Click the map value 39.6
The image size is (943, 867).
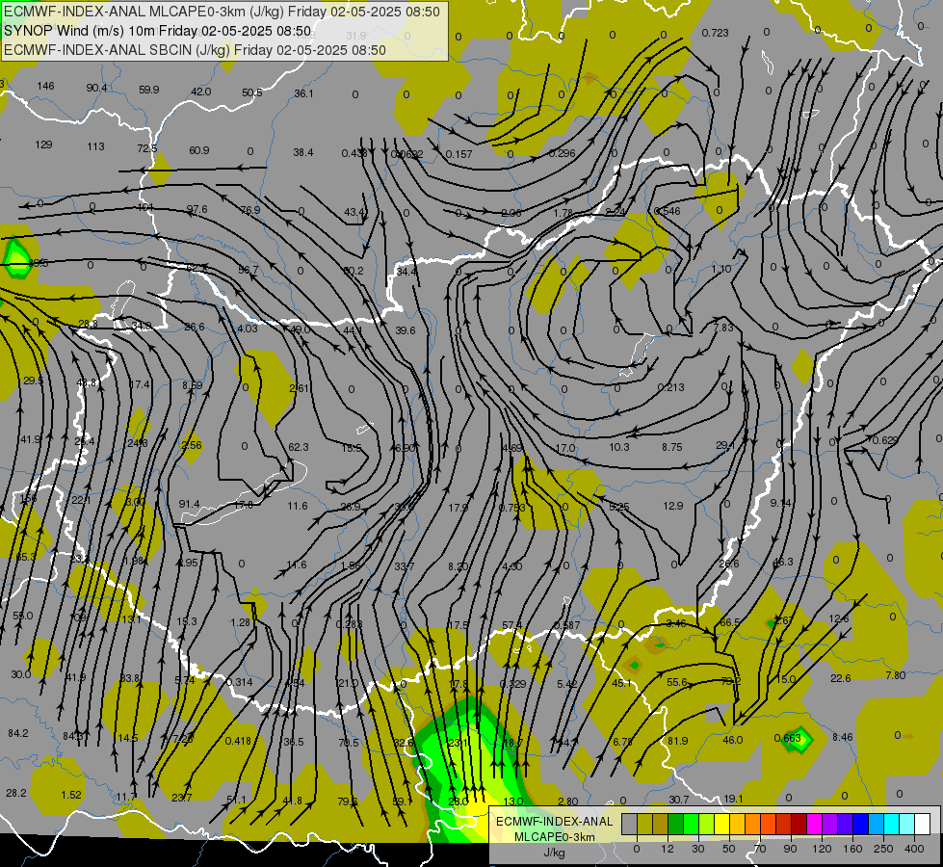406,330
